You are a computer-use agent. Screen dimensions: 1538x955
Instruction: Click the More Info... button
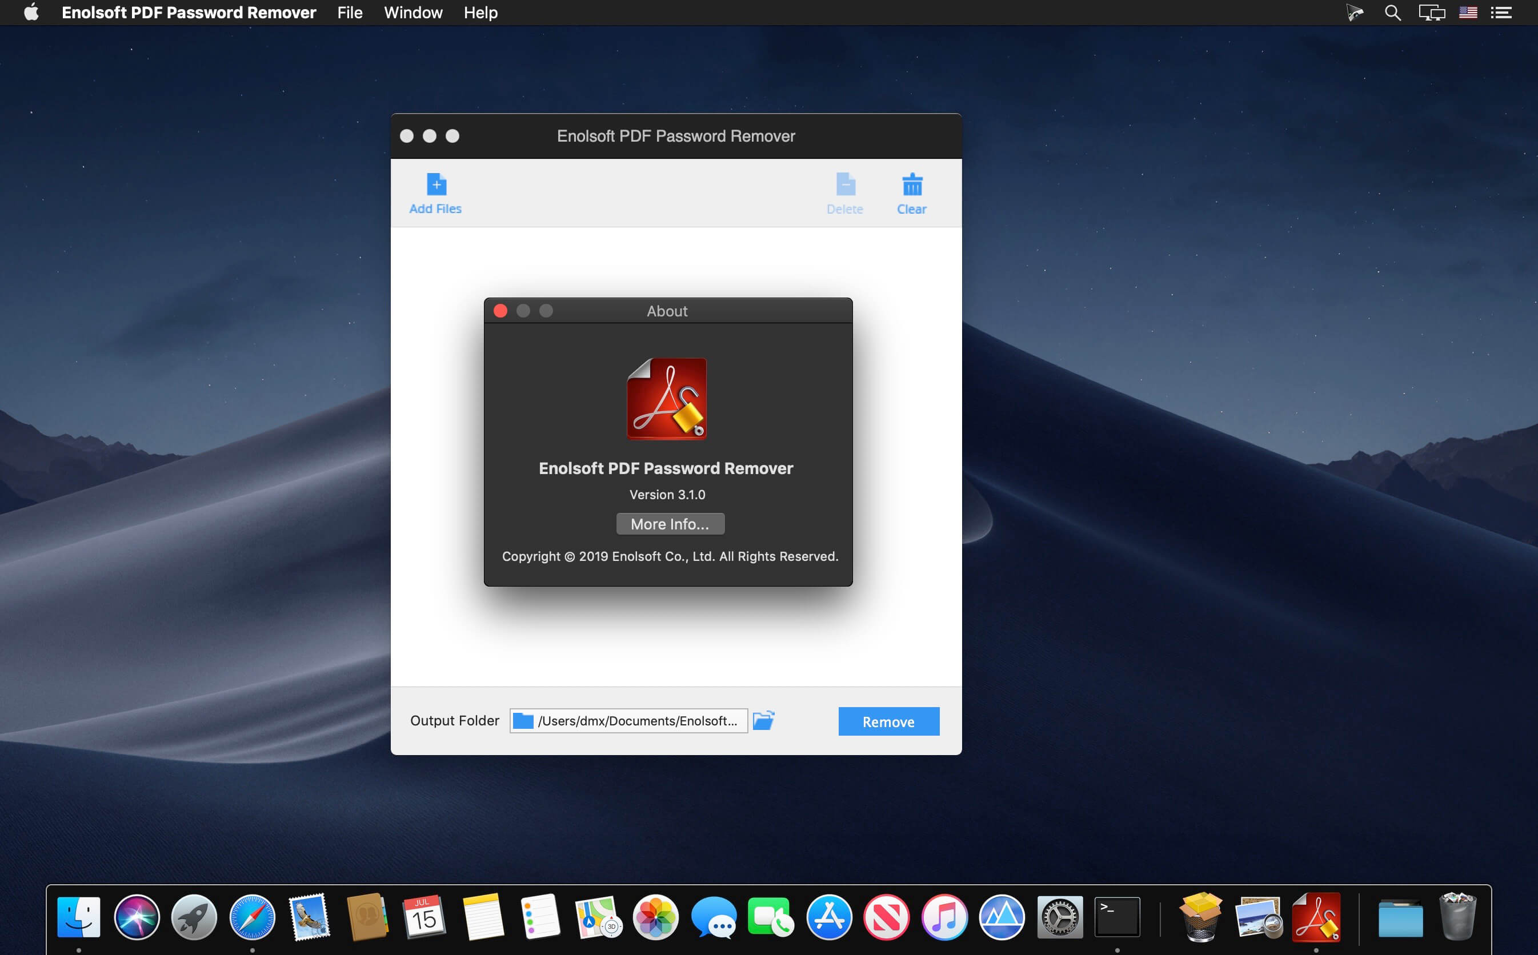pyautogui.click(x=670, y=524)
